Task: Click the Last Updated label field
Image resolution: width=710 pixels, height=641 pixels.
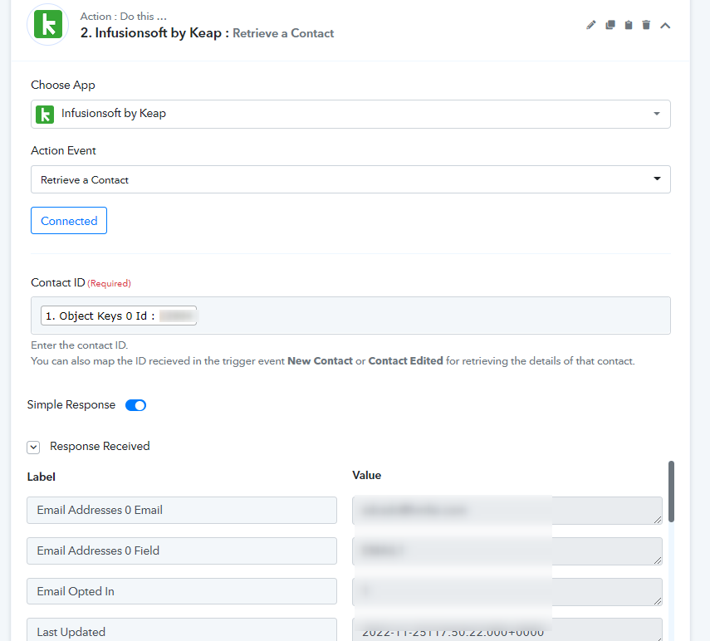Action: (x=182, y=629)
